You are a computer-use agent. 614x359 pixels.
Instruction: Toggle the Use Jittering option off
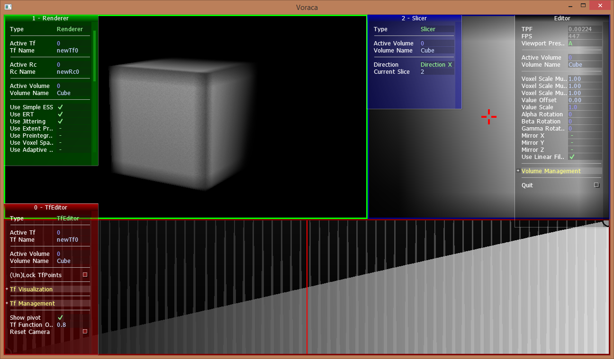(x=60, y=122)
